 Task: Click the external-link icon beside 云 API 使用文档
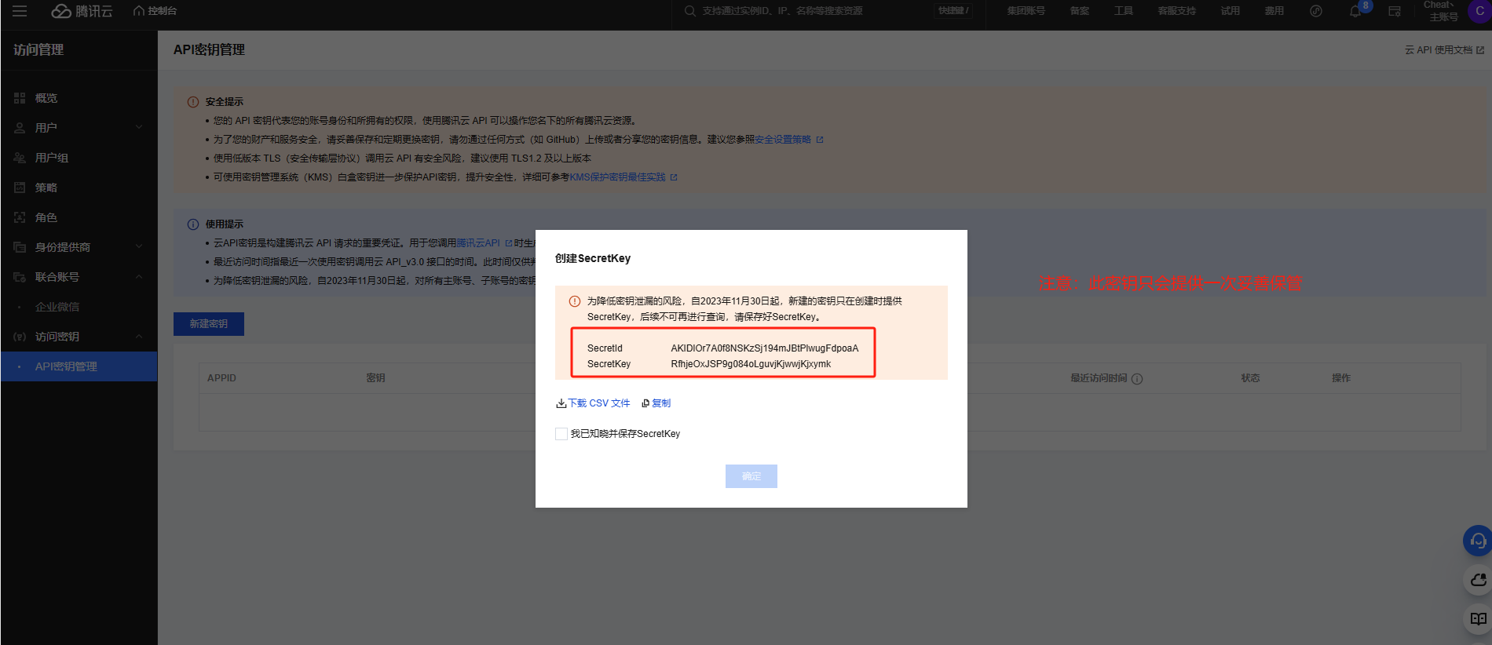1480,50
